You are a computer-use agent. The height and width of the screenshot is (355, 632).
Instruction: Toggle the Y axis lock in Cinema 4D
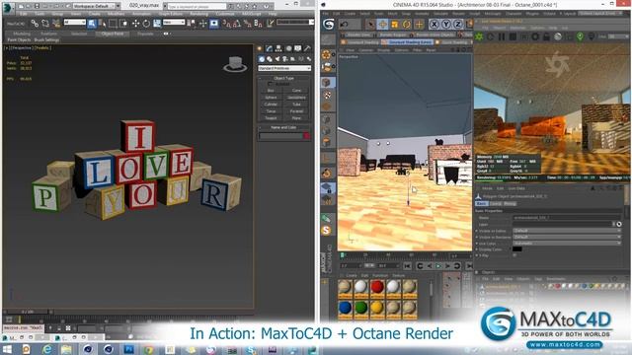click(446, 25)
